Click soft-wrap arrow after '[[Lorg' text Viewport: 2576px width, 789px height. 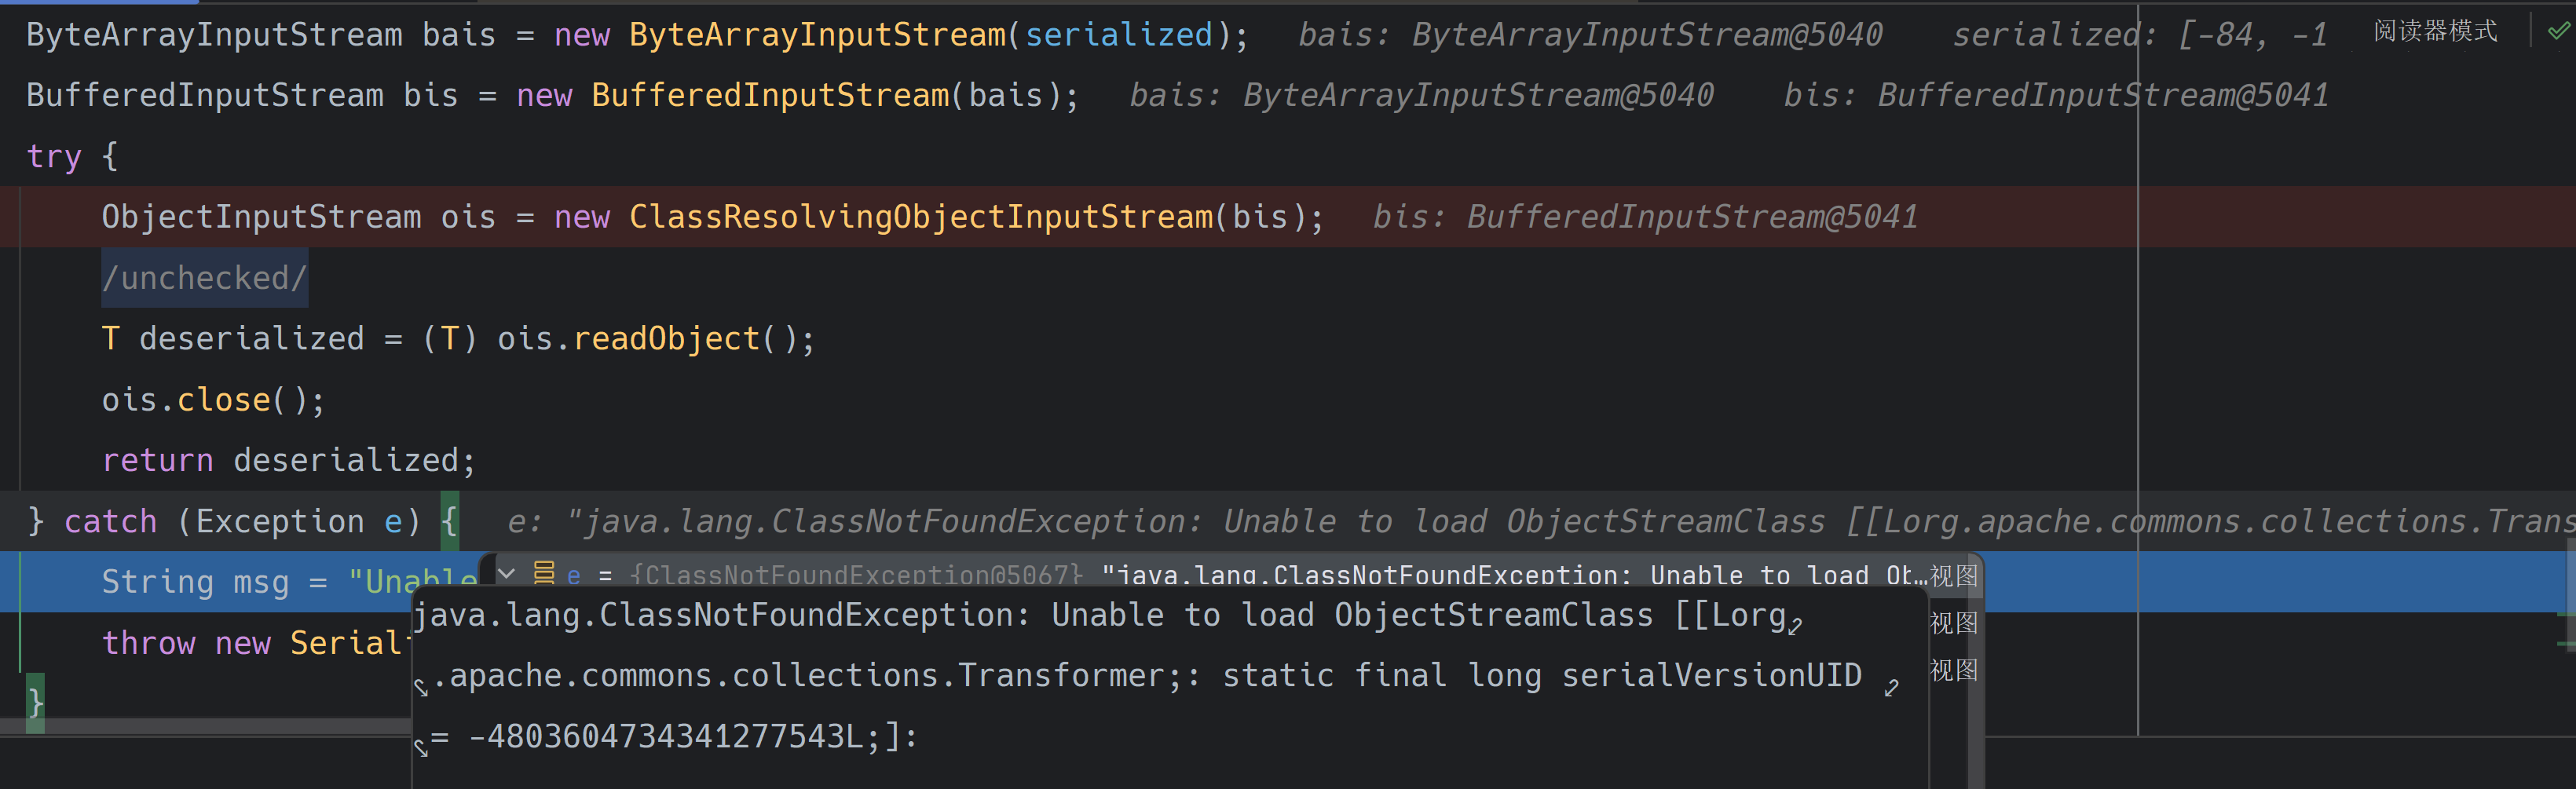1796,627
